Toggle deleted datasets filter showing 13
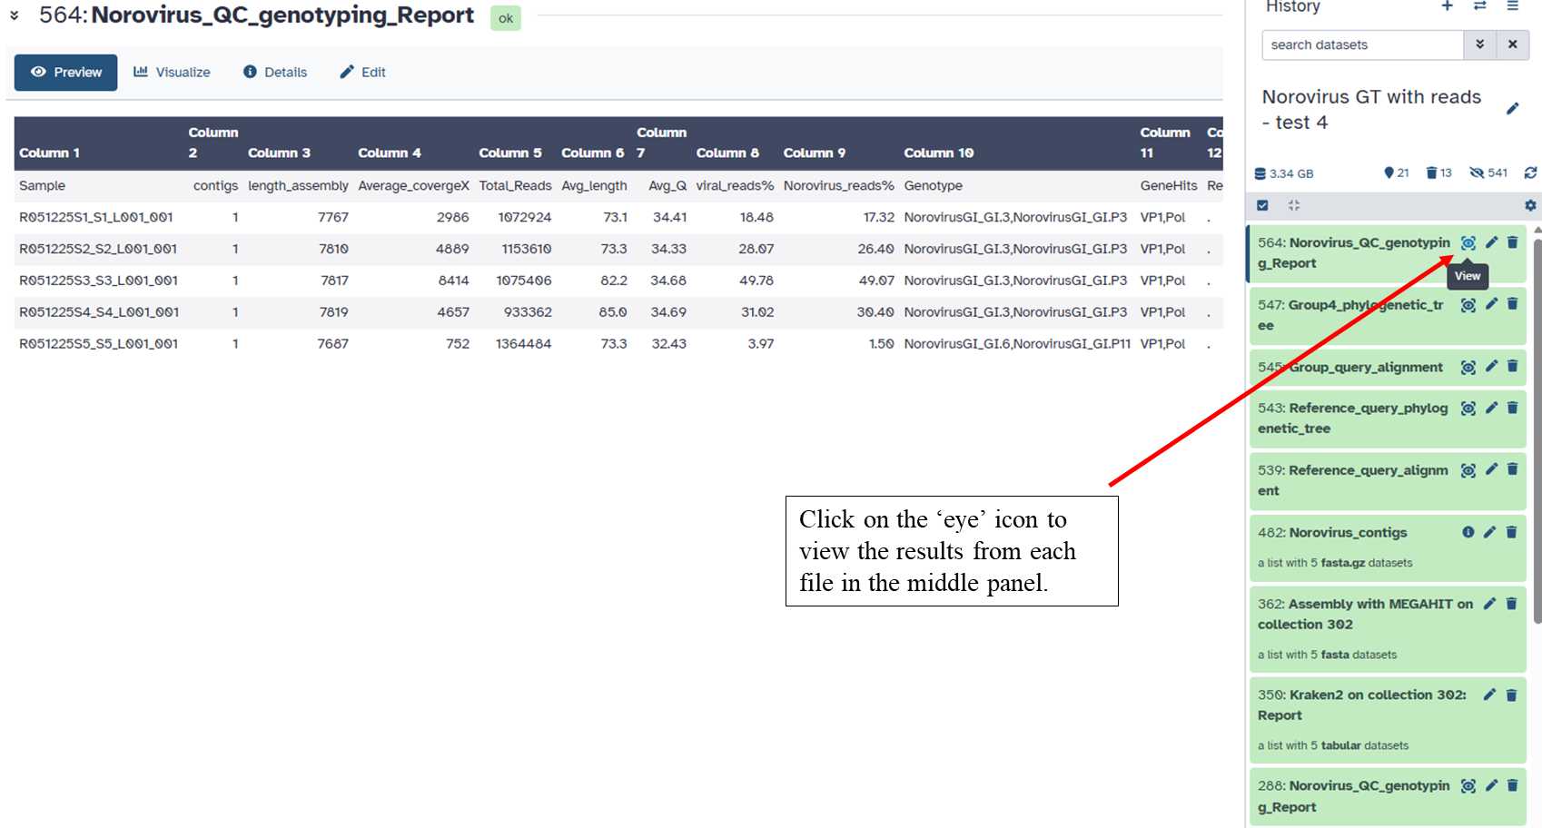 (1438, 172)
